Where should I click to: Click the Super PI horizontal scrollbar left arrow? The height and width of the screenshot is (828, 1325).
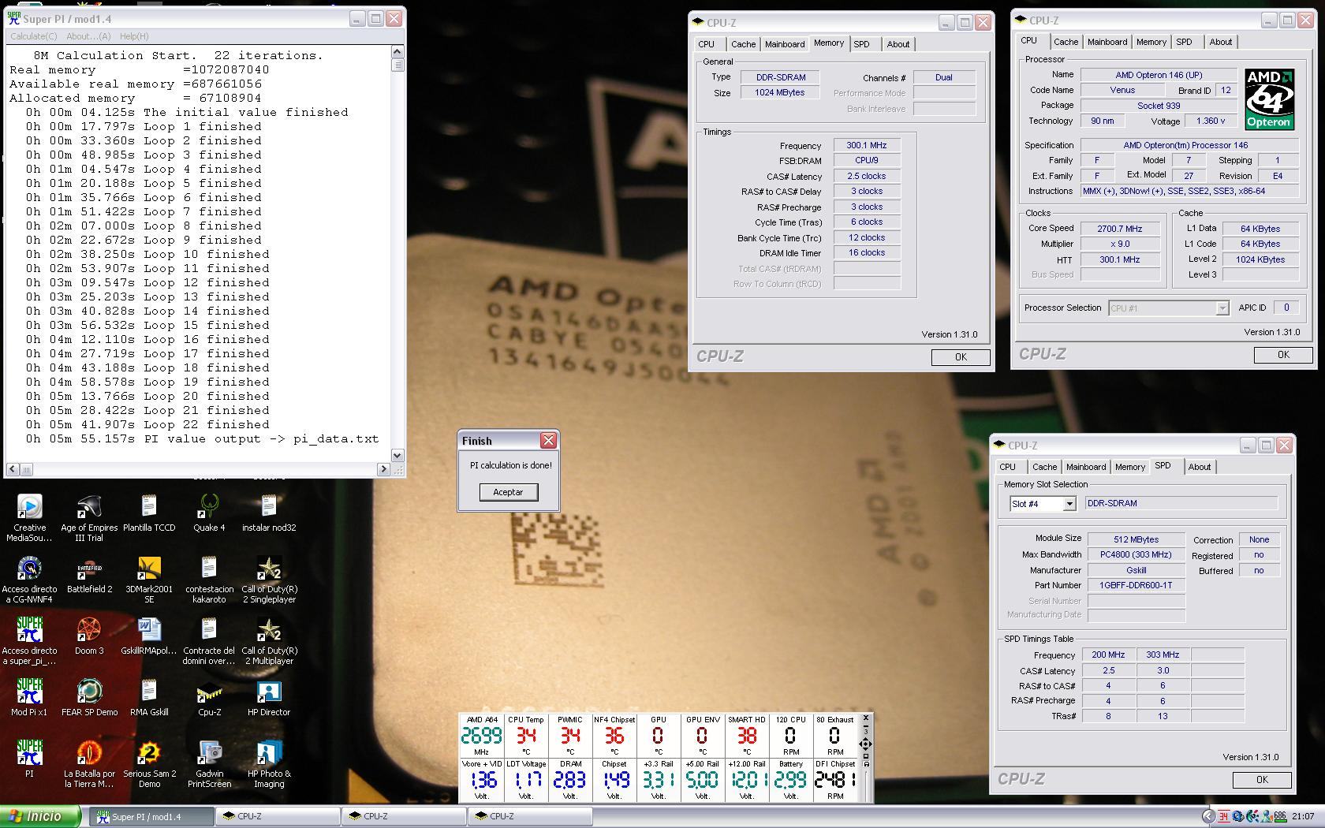(x=13, y=469)
